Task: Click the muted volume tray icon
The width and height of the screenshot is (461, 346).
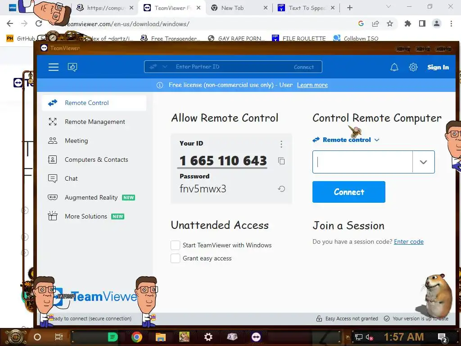Action: (x=370, y=337)
